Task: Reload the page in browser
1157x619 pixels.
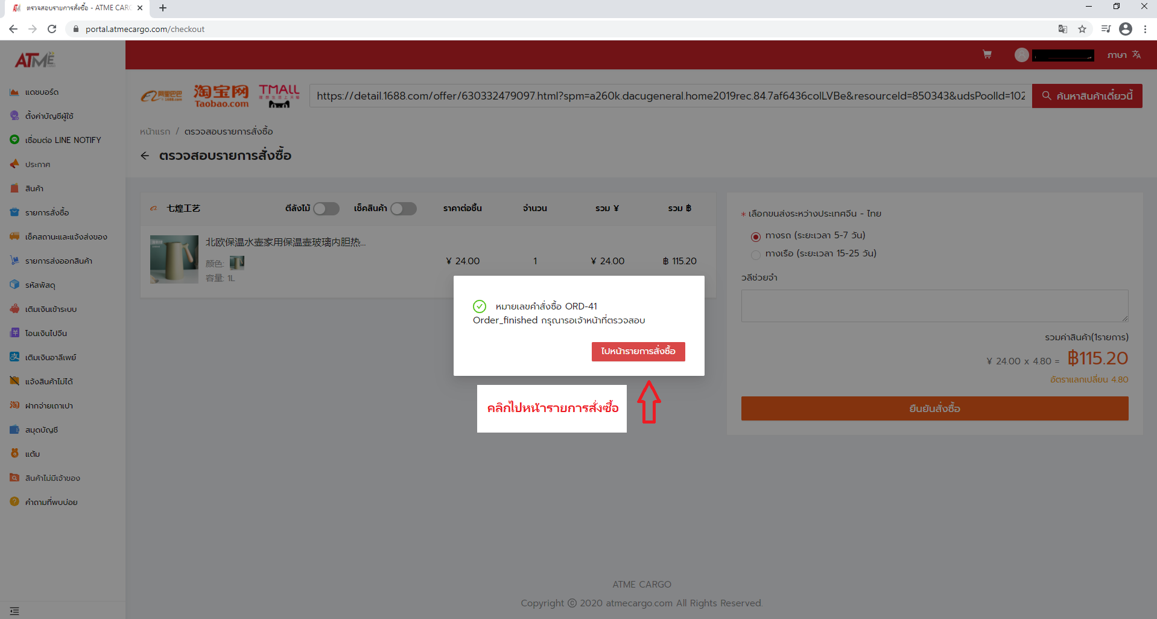Action: (x=52, y=29)
